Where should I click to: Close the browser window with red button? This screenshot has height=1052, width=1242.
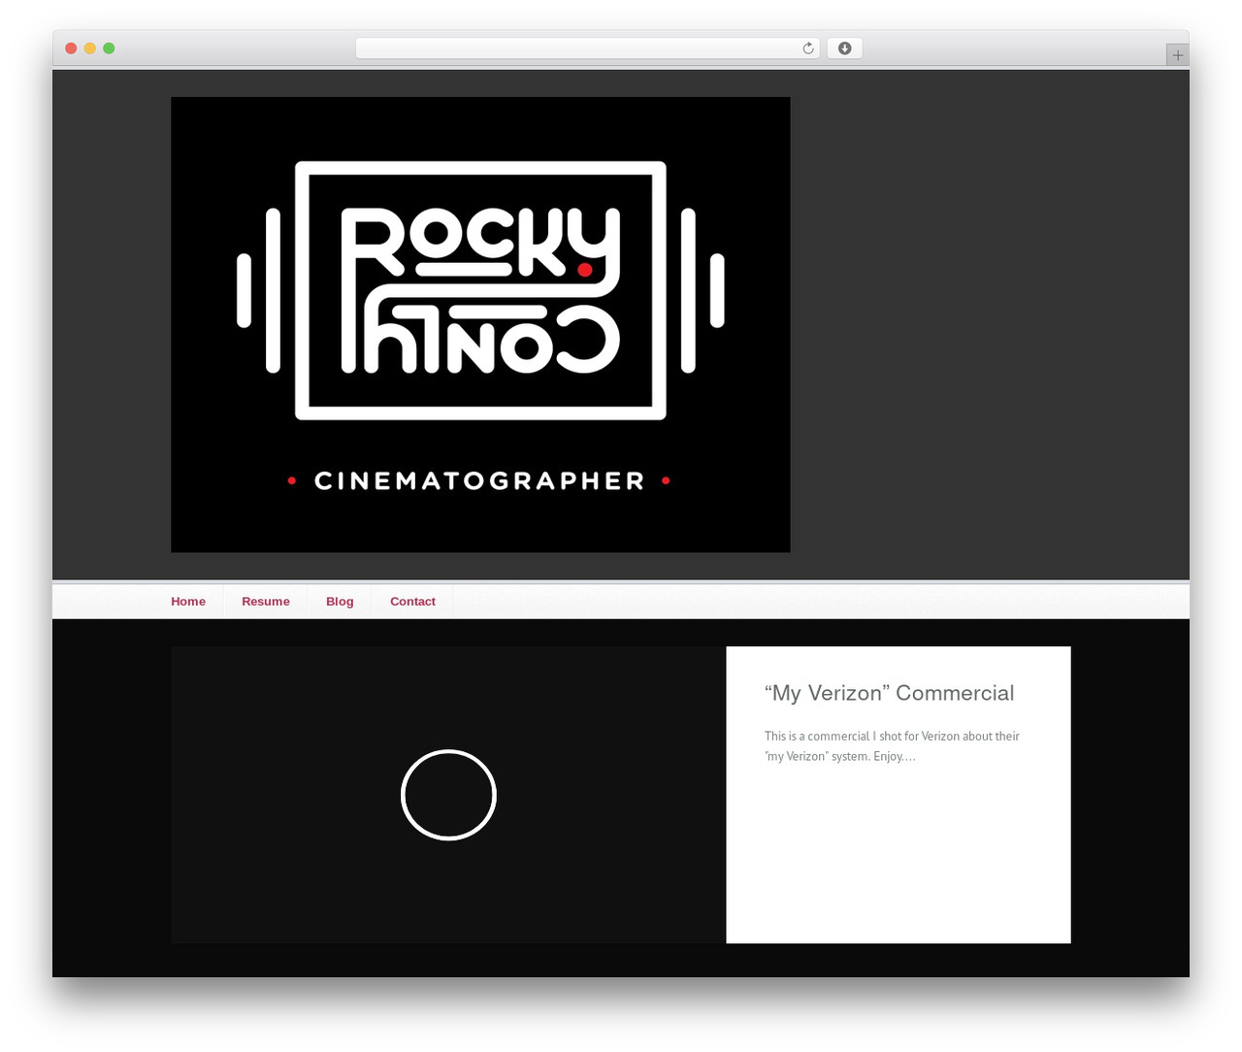[x=71, y=49]
